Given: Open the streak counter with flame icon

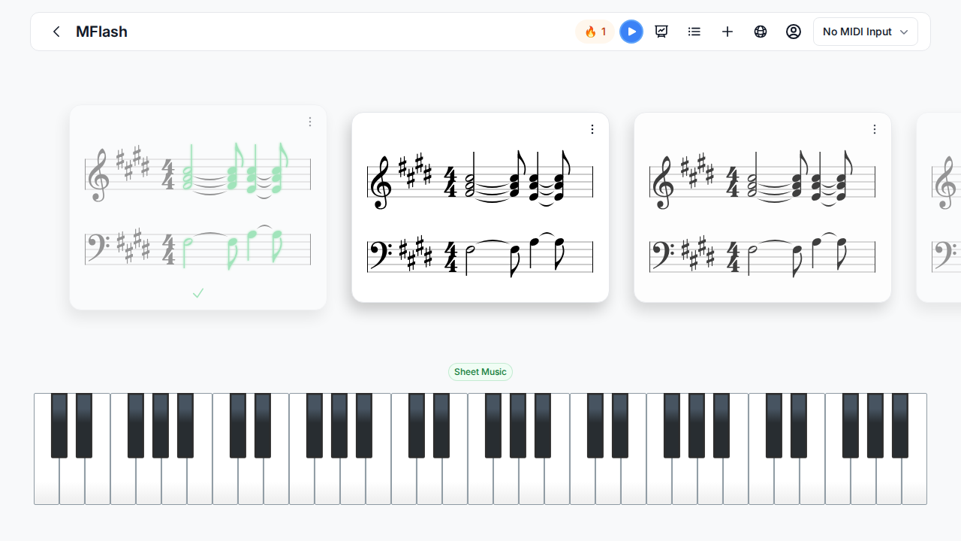Looking at the screenshot, I should [x=595, y=32].
